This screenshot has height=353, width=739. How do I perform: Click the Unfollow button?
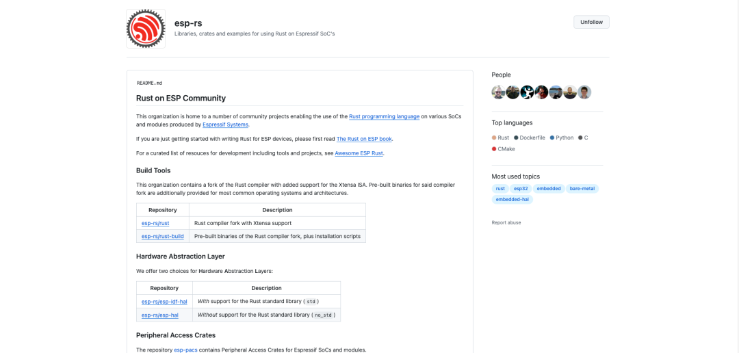point(591,22)
